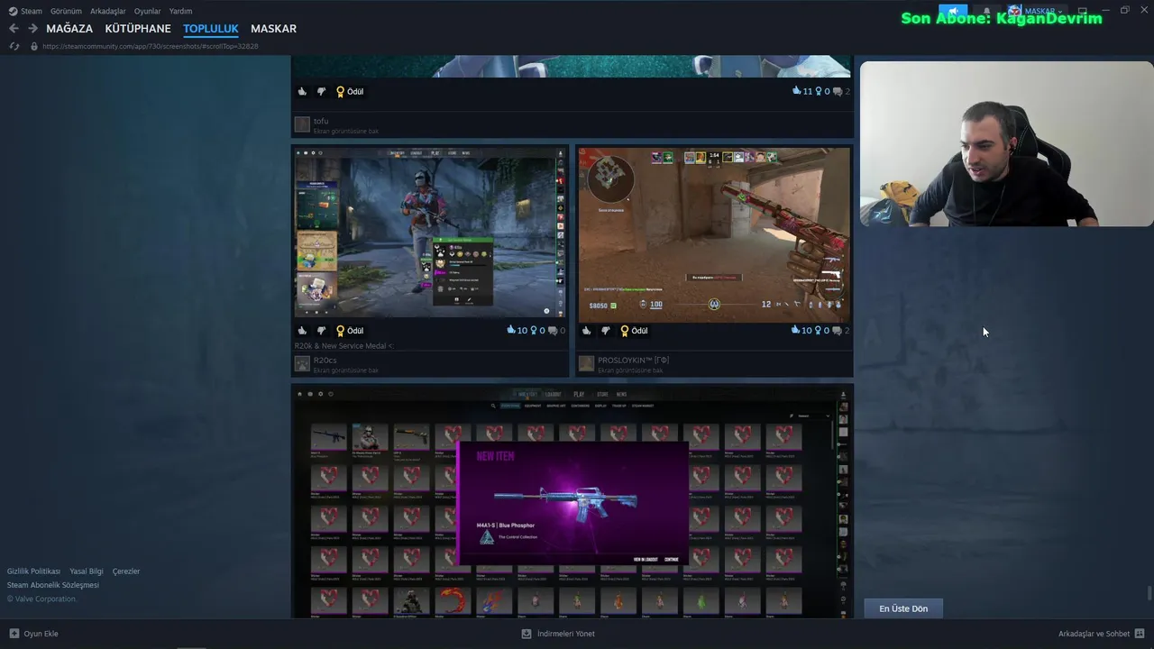Click the award ribbon count on R20cs's card
This screenshot has height=649, width=1154.
pos(538,331)
